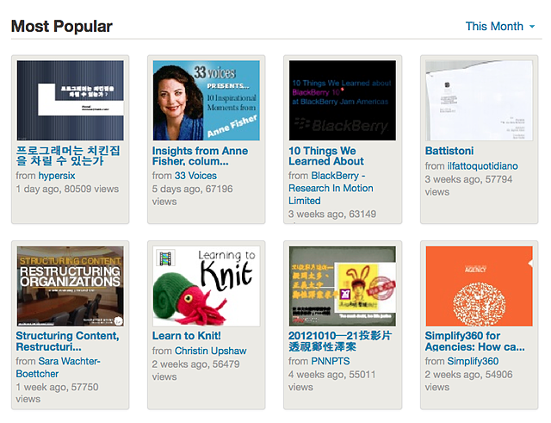Open 'Structuring Content, Restructuri...' title link
The height and width of the screenshot is (423, 551).
pos(67,341)
